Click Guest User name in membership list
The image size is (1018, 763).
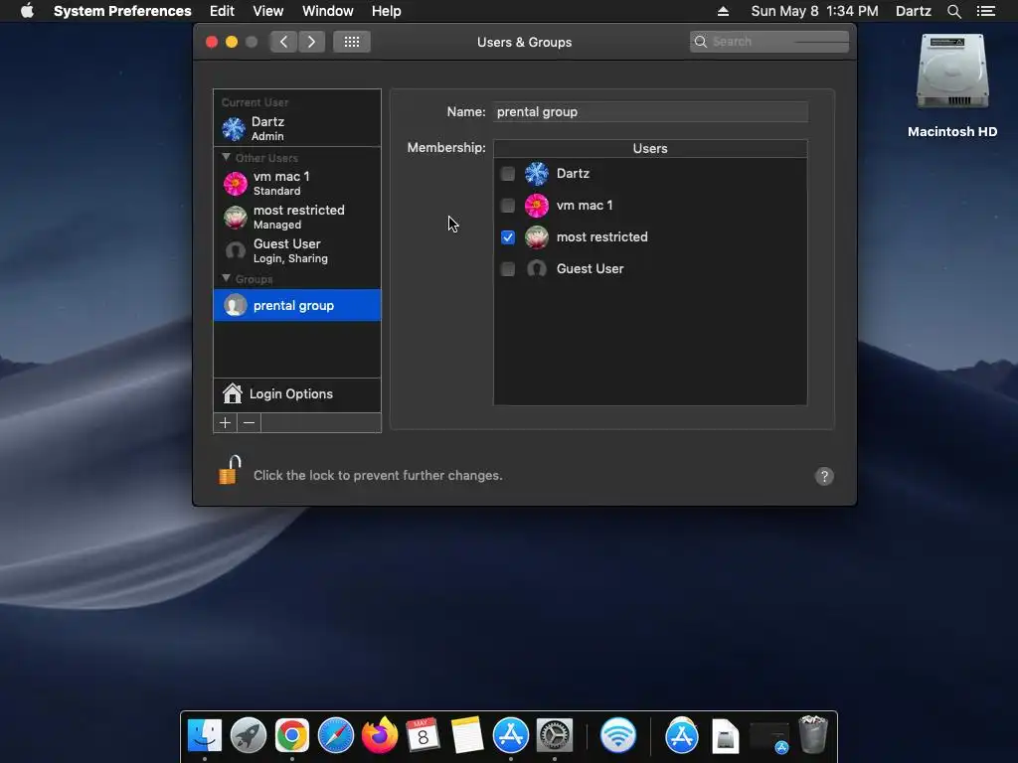590,268
